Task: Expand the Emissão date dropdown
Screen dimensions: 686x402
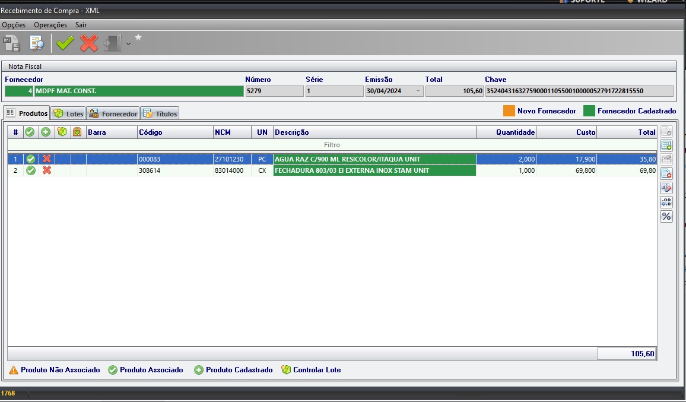Action: click(x=418, y=91)
